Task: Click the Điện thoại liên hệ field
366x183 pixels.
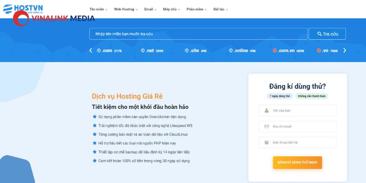Action: click(298, 142)
